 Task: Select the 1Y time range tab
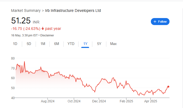pyautogui.click(x=85, y=44)
